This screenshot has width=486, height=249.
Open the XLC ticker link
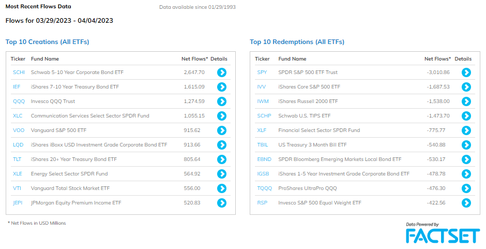[18, 116]
